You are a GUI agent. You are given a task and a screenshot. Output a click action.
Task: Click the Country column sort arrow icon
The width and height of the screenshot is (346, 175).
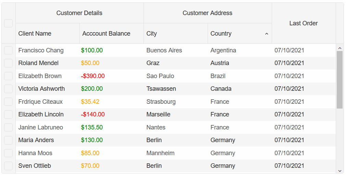266,34
